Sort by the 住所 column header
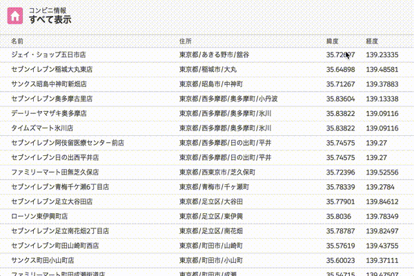Image resolution: width=414 pixels, height=276 pixels. (x=186, y=41)
